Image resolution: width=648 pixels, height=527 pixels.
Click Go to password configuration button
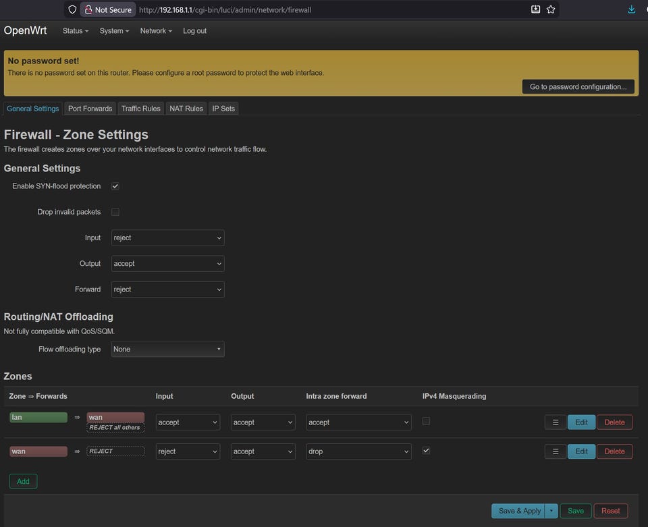tap(578, 86)
